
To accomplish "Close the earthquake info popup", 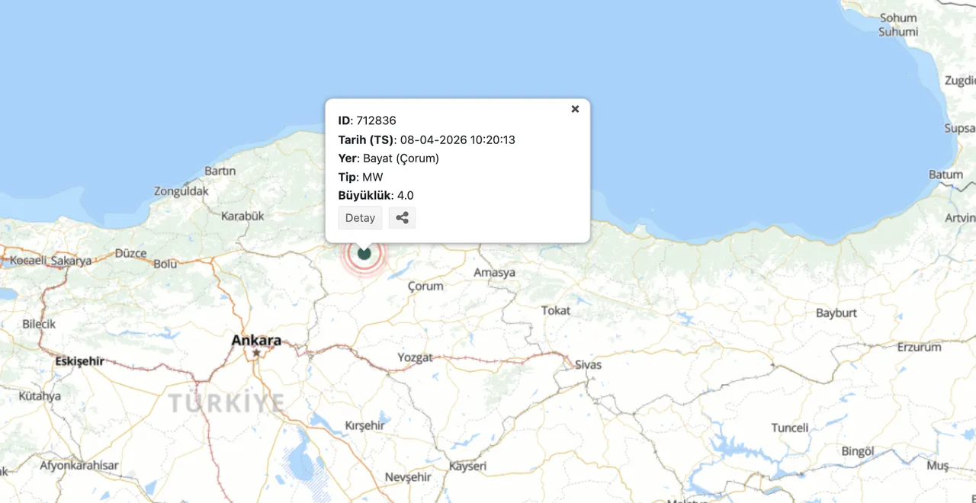I will pyautogui.click(x=575, y=109).
